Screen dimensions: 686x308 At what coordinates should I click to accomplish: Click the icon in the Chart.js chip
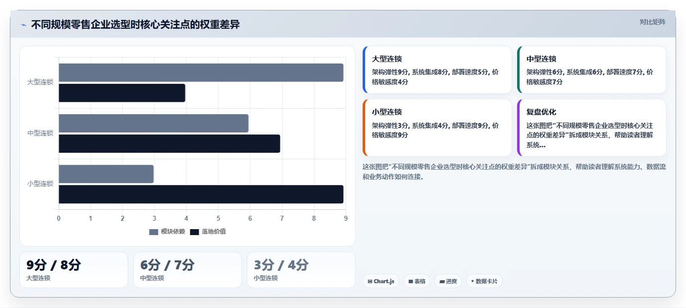pos(370,282)
